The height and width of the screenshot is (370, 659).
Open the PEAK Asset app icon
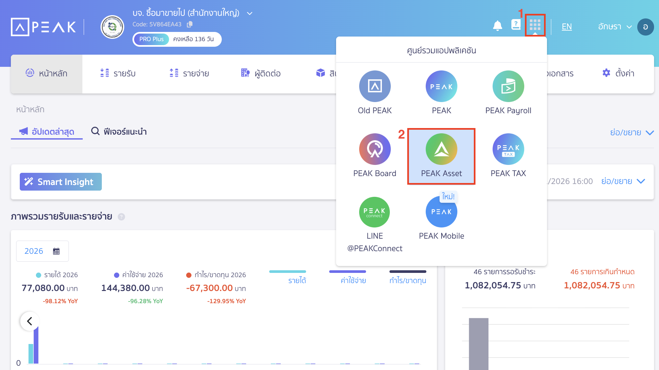pyautogui.click(x=441, y=150)
